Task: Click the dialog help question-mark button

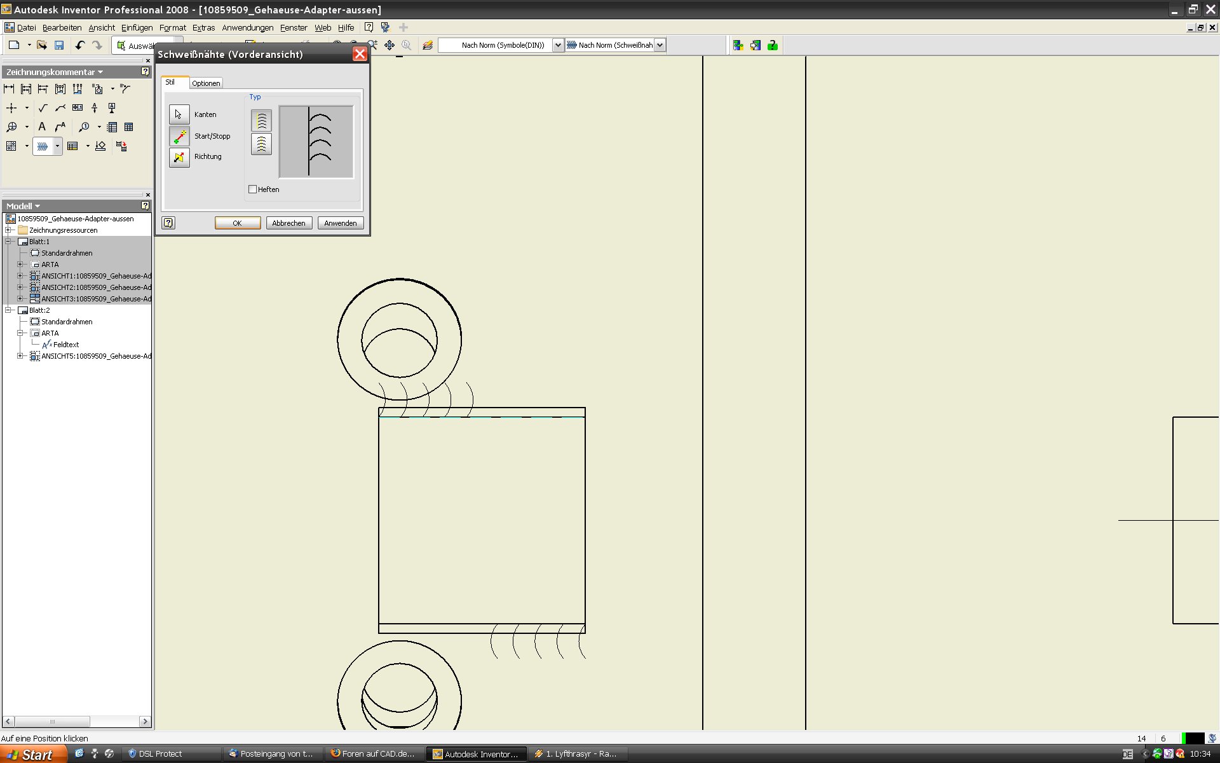Action: pyautogui.click(x=168, y=223)
